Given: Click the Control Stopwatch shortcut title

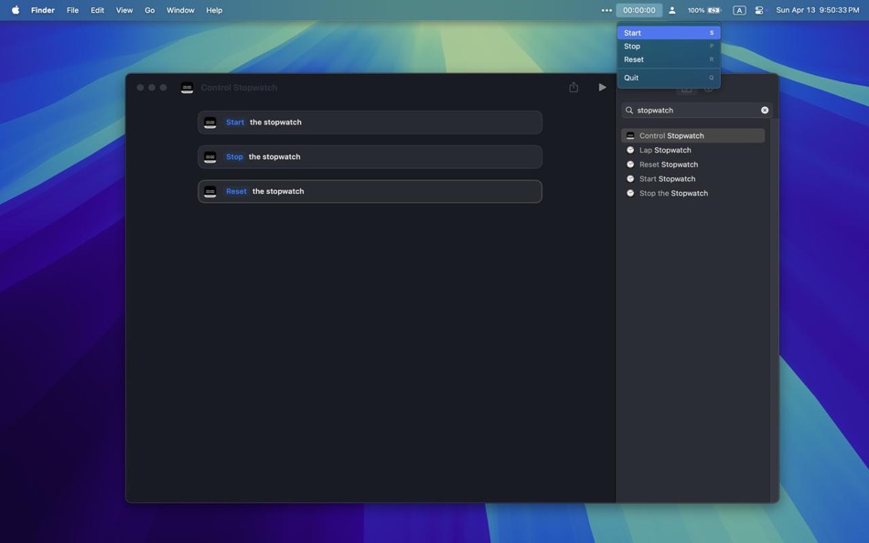Looking at the screenshot, I should tap(239, 88).
